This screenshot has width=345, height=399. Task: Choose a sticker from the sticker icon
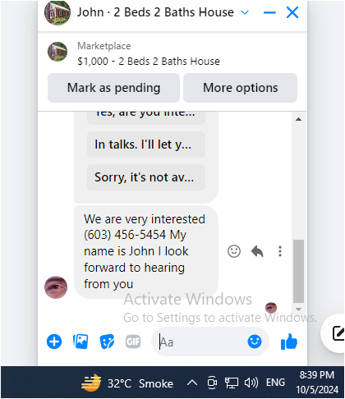107,342
